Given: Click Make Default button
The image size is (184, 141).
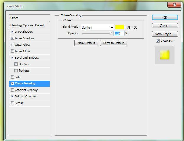Looking at the screenshot, I should pos(86,43).
